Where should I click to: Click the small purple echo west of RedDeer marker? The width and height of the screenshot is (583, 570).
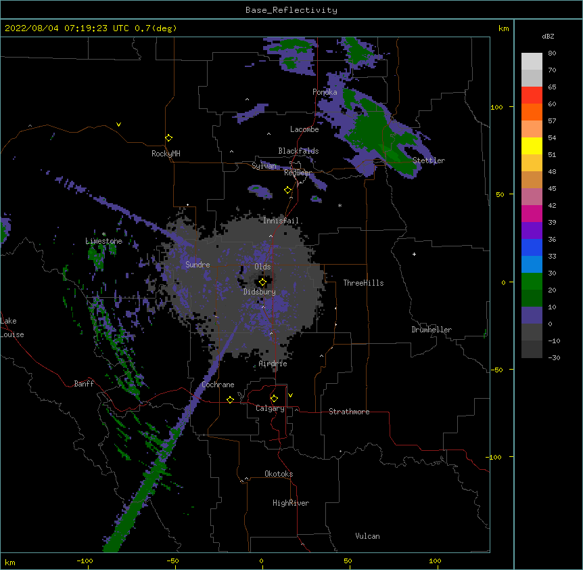coord(260,191)
